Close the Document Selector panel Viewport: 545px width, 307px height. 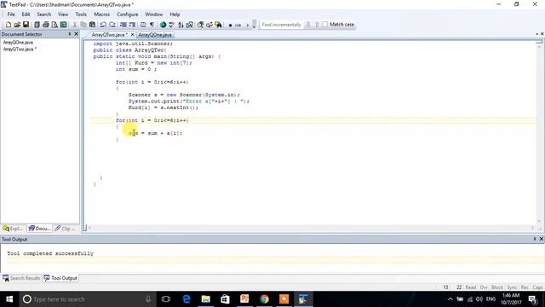pos(76,34)
